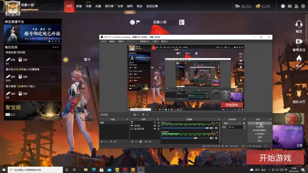Mute the desktop audio mixer channel
This screenshot has height=173, width=308.
coord(211,138)
